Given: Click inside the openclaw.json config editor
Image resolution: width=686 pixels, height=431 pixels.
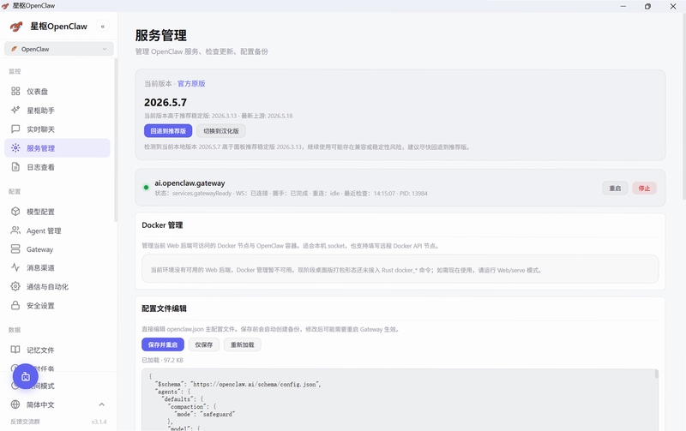Looking at the screenshot, I should point(400,399).
